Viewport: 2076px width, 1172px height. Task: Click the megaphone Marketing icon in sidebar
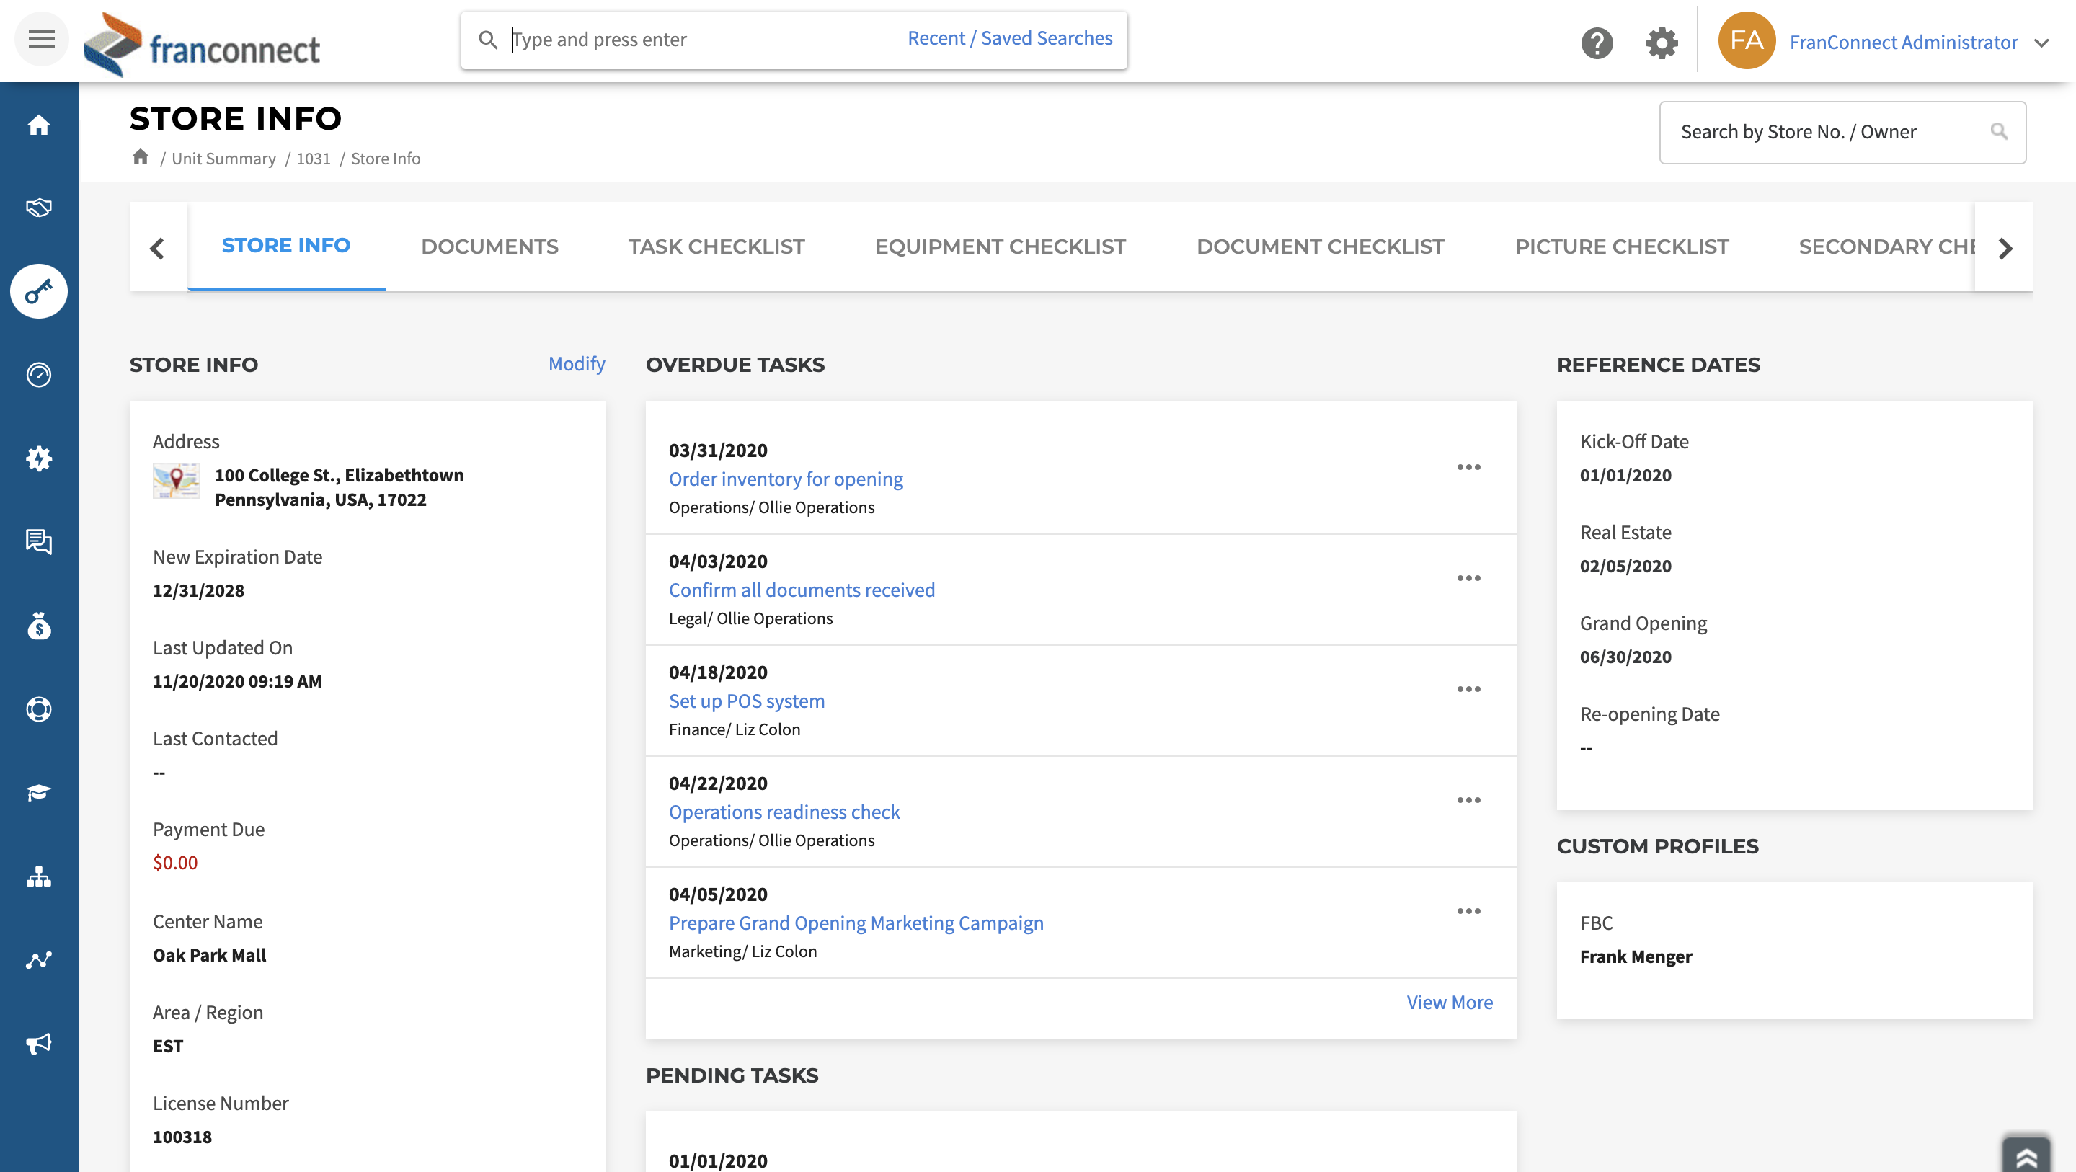38,1043
